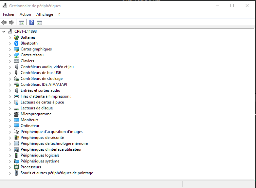This screenshot has width=256, height=188.
Task: Open the Fichier menu
Action: (x=9, y=14)
